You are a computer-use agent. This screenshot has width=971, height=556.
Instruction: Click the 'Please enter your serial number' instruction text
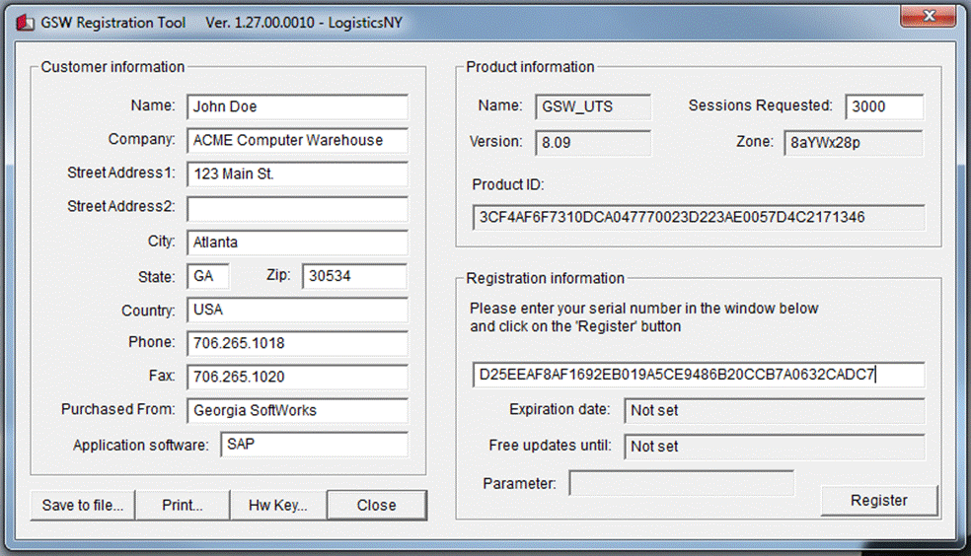tap(644, 317)
